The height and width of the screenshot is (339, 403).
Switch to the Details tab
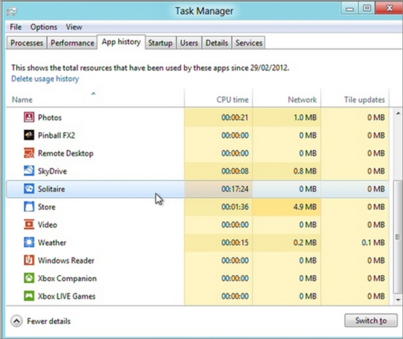[x=217, y=43]
